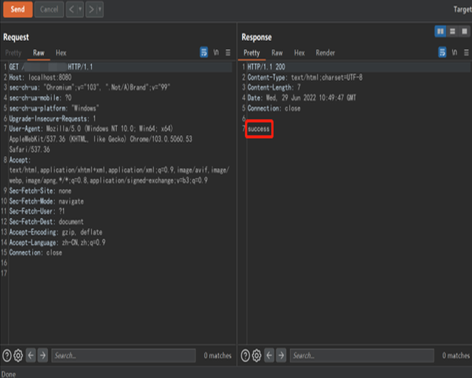Open Response search settings gear
Viewport: 472px width, 378px height.
coord(257,356)
